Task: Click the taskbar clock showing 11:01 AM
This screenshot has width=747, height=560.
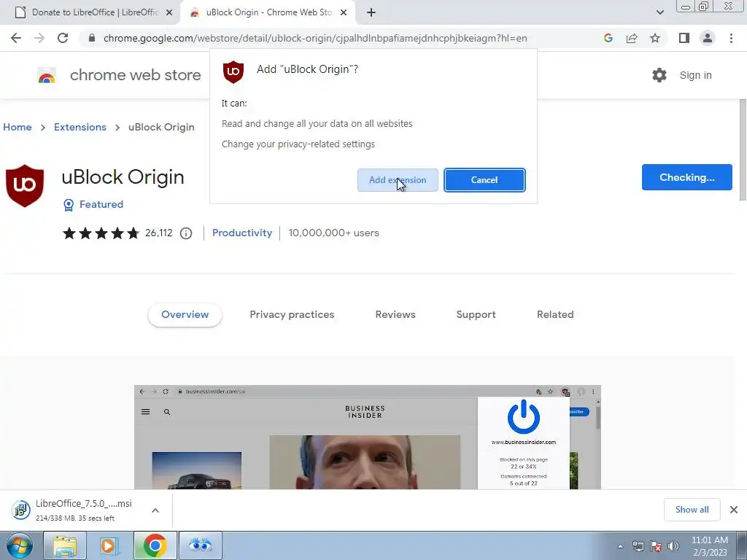Action: click(x=709, y=546)
